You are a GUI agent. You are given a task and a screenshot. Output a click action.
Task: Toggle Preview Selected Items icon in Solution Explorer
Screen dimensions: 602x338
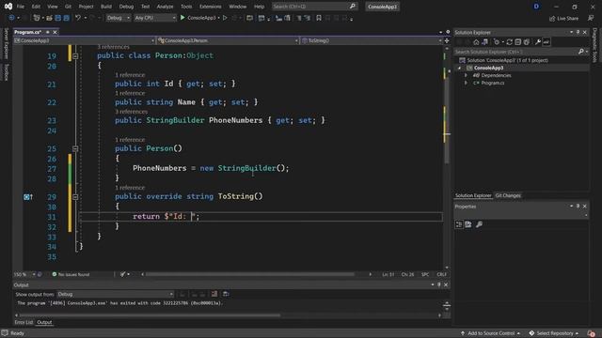(x=547, y=42)
